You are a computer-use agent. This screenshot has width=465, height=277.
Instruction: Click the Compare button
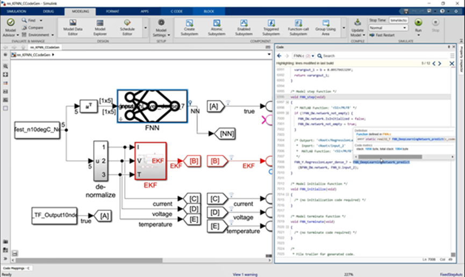[x=32, y=27]
